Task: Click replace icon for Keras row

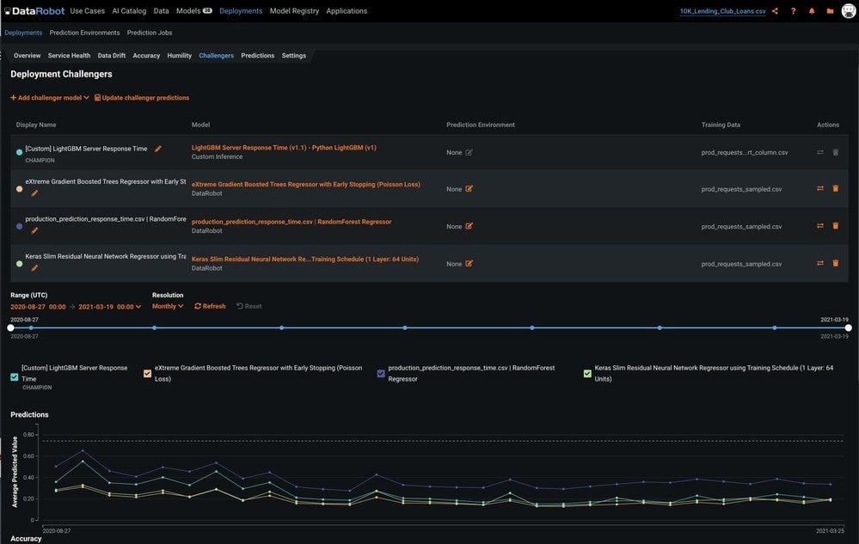Action: (820, 263)
